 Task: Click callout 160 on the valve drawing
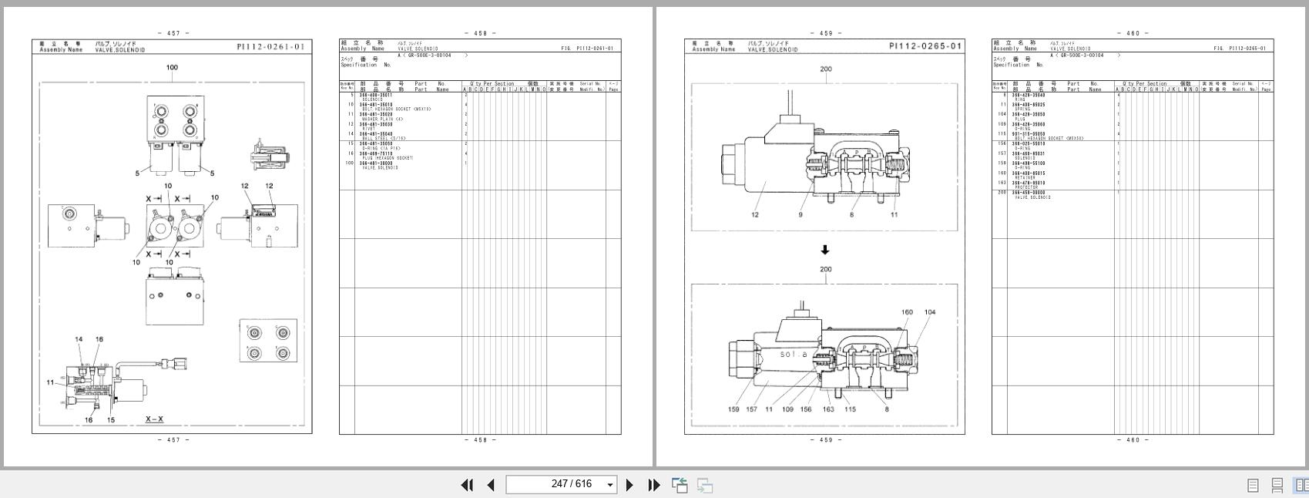click(x=907, y=312)
